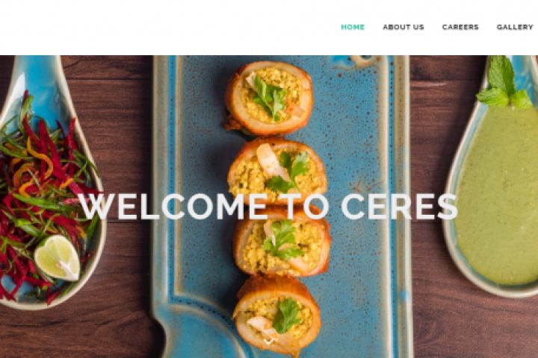View the GALLERY page
The width and height of the screenshot is (538, 358).
tap(515, 27)
